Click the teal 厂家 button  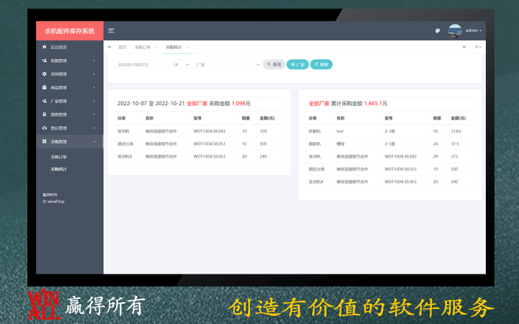click(x=298, y=65)
